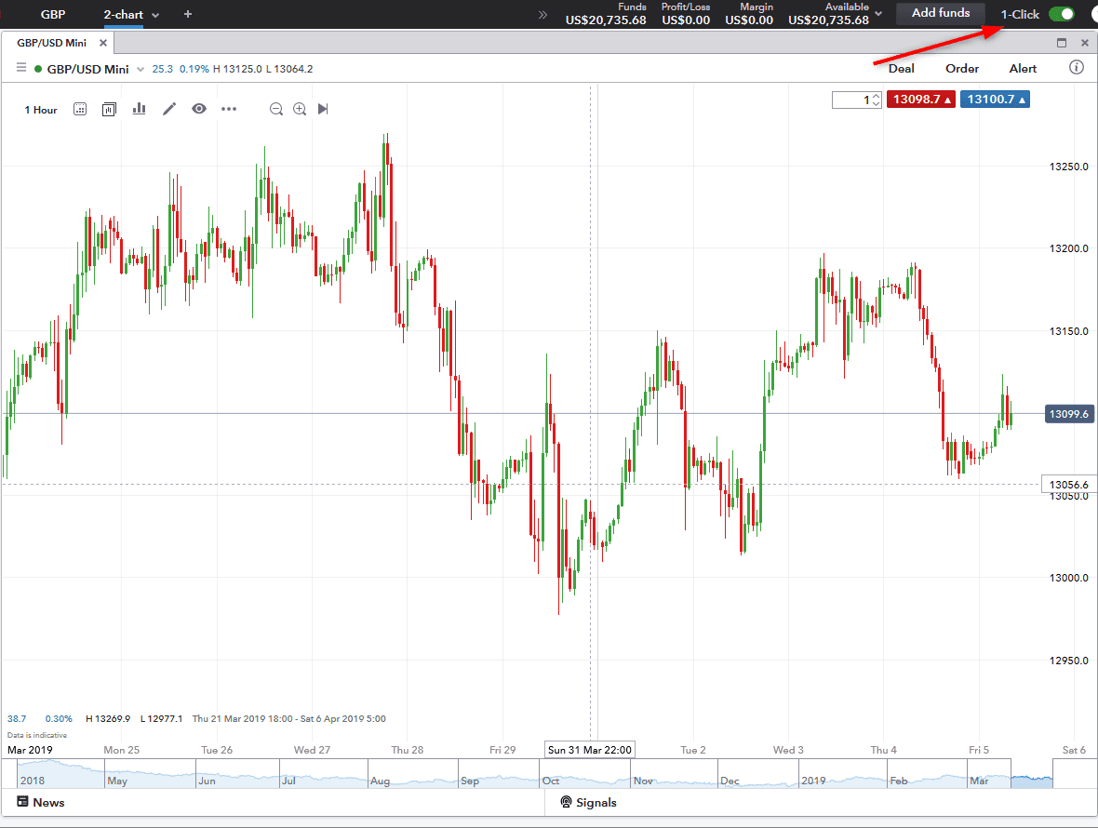Switch to the Order tab

[x=962, y=68]
